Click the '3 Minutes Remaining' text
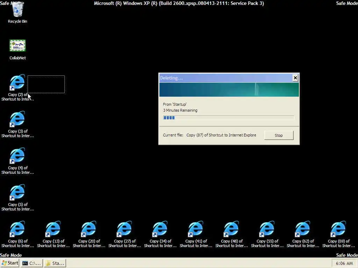Screen dimensions: 358x268 pyautogui.click(x=180, y=110)
